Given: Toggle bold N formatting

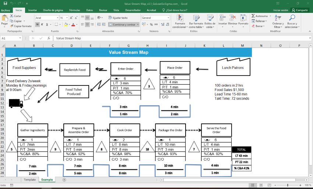Looking at the screenshot, I should [37, 24].
